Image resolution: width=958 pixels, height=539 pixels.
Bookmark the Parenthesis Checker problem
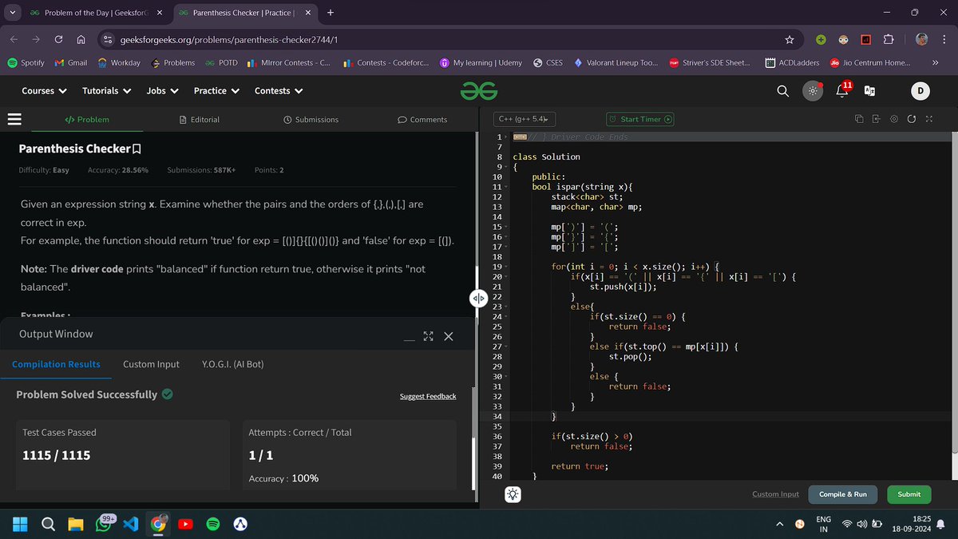click(x=137, y=149)
